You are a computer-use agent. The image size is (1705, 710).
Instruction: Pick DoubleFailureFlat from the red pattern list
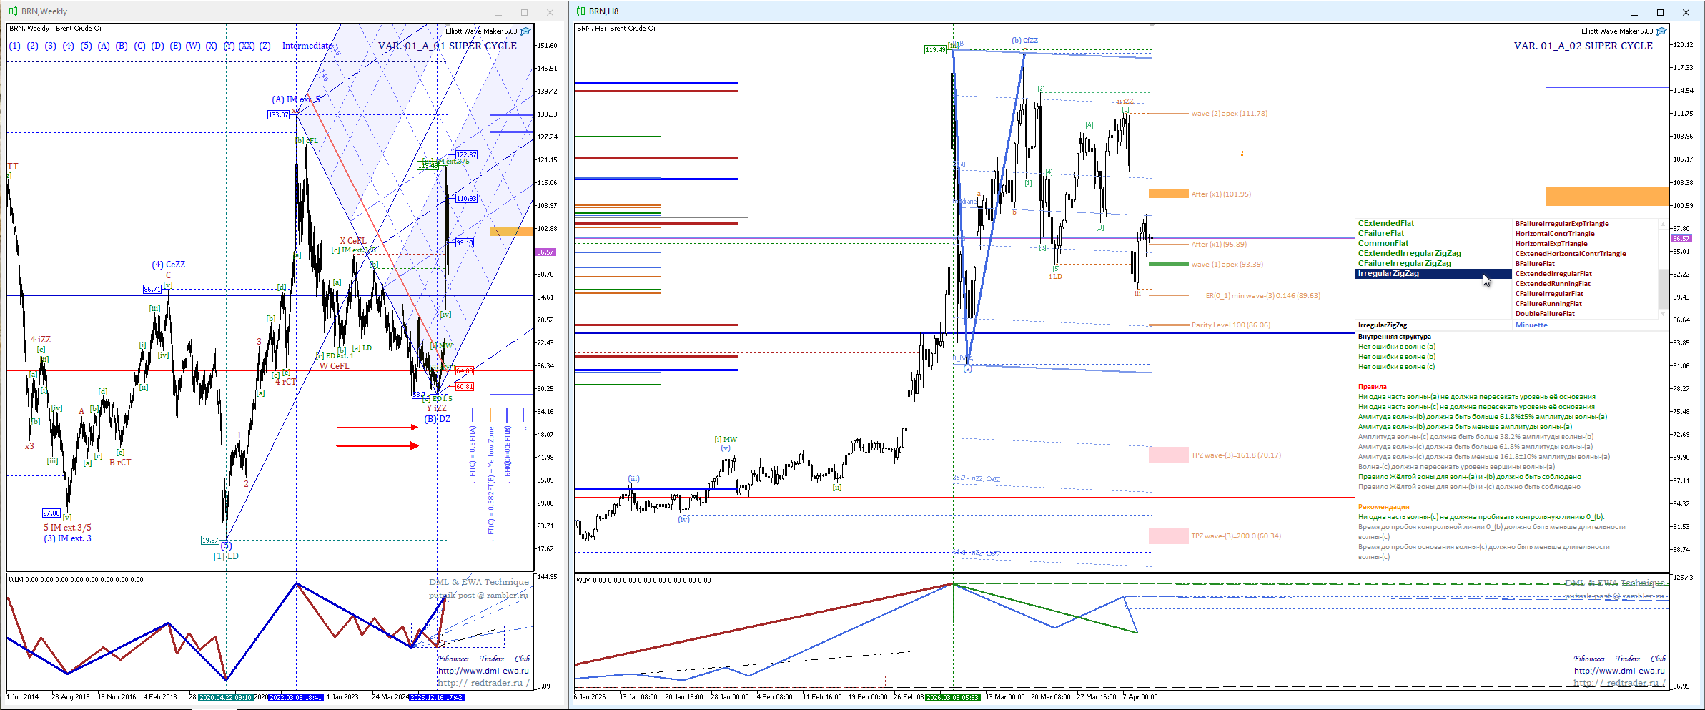tap(1544, 314)
